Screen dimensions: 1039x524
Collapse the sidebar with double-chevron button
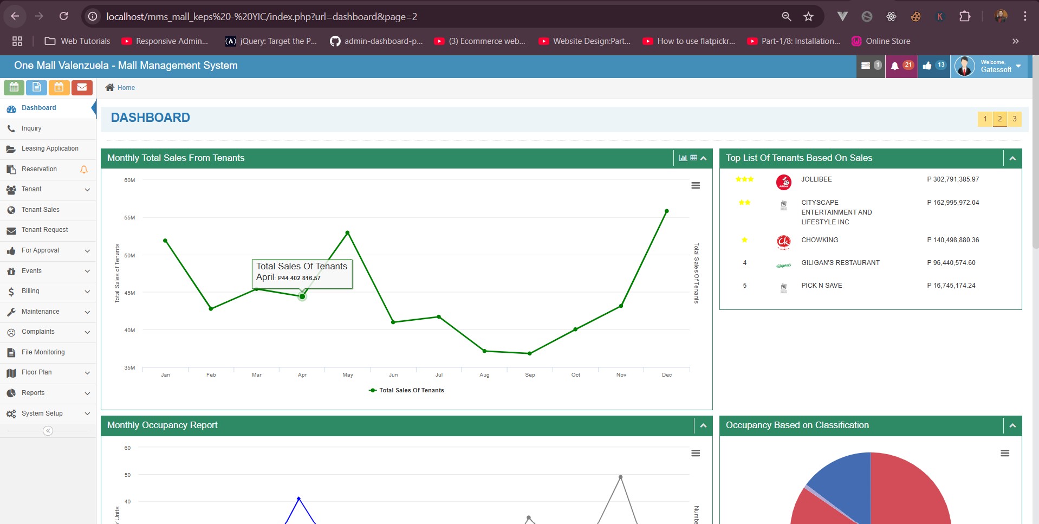(x=48, y=431)
